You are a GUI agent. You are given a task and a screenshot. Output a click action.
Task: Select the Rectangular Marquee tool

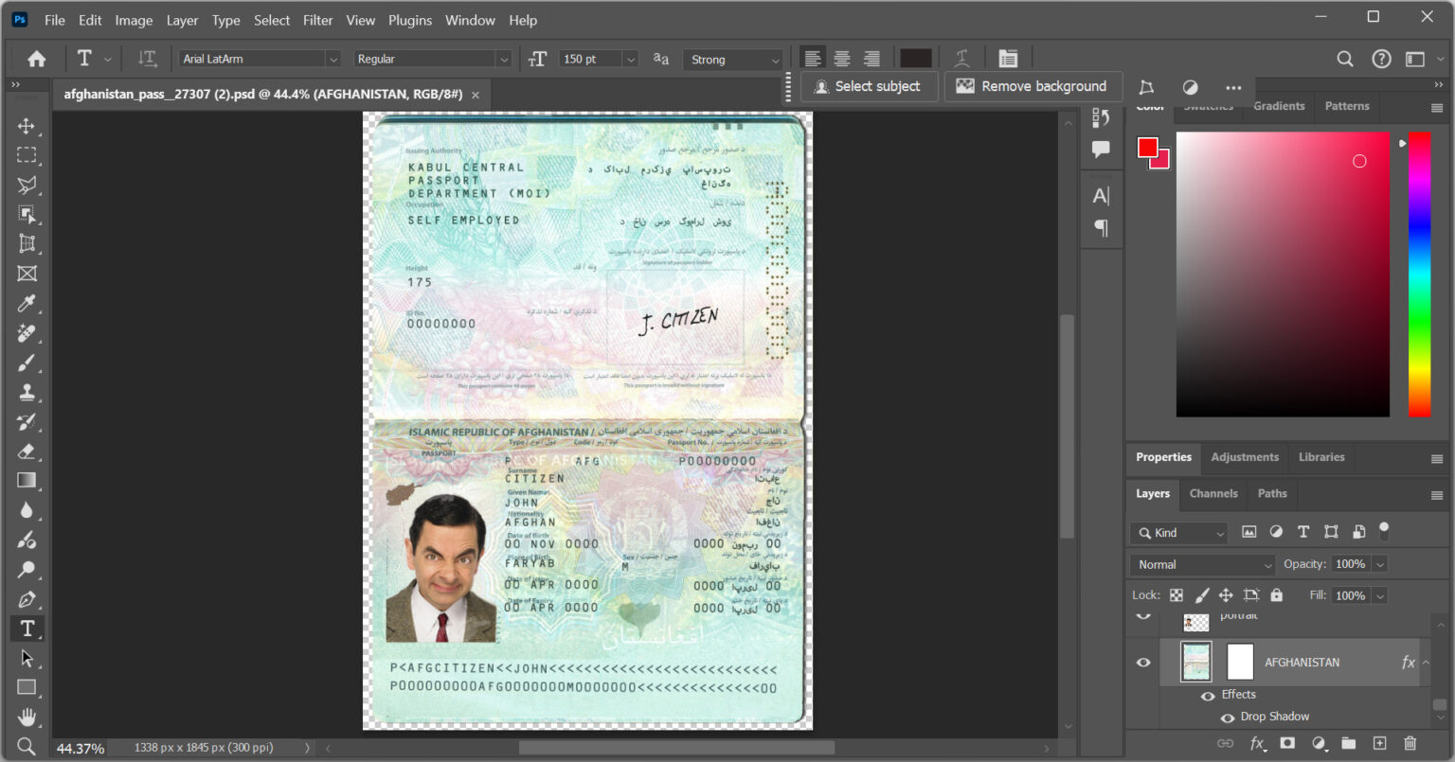click(x=27, y=155)
